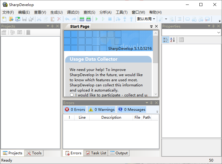Open the Properties panel window position menu
222x164 pixels.
[209, 26]
